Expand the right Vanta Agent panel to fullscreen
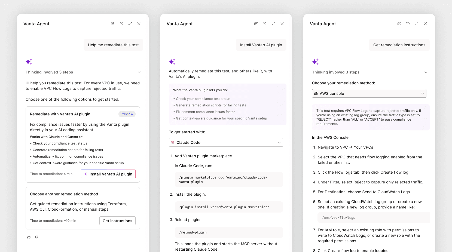Viewport: 452px width, 252px height. (x=417, y=24)
